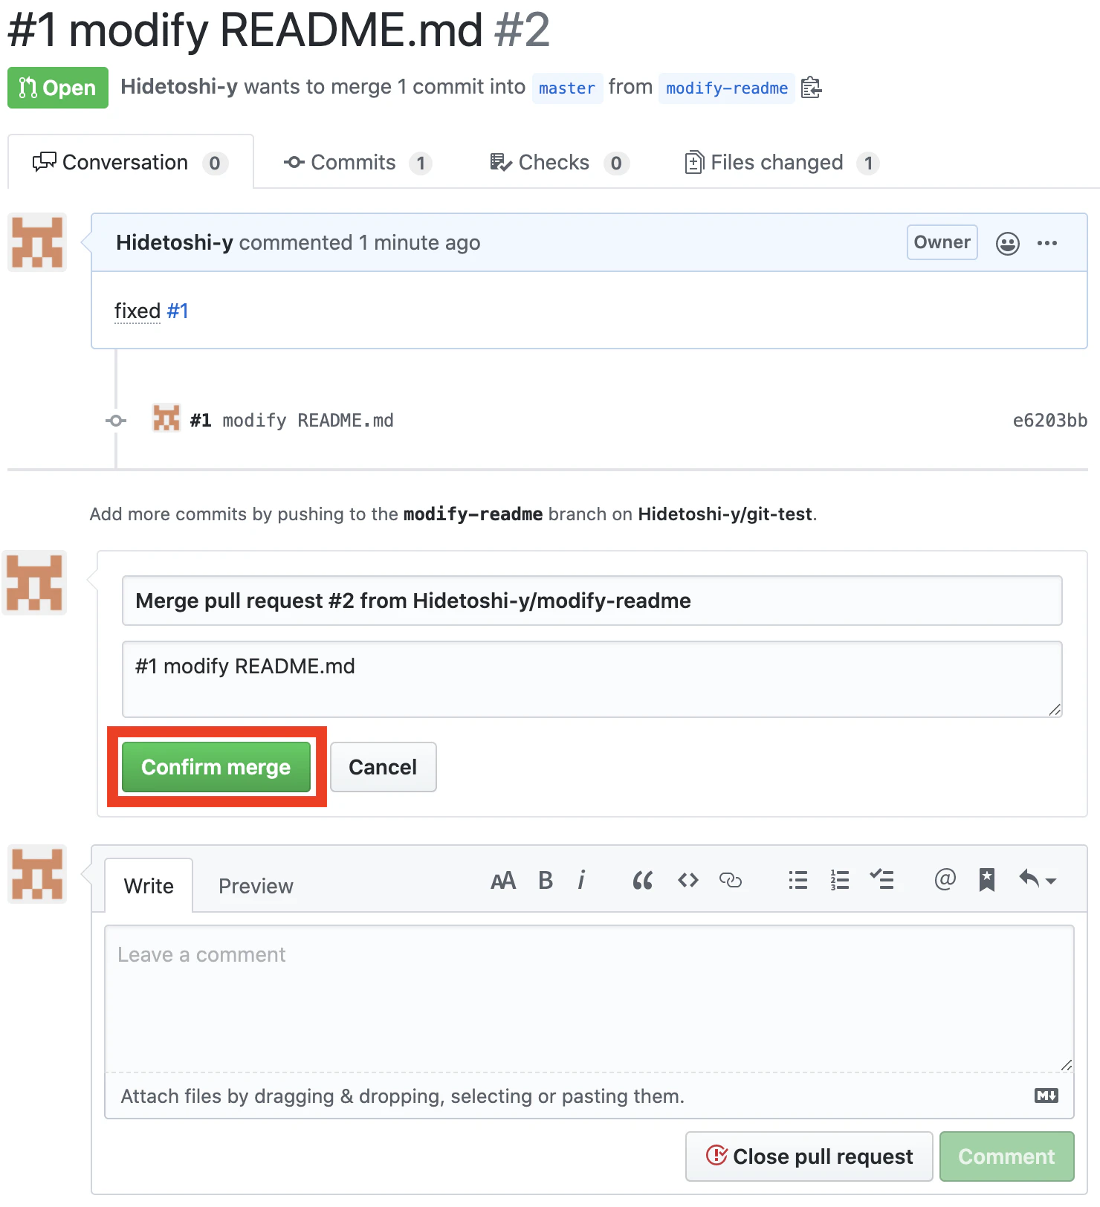Insert a numbered list

[x=840, y=881]
